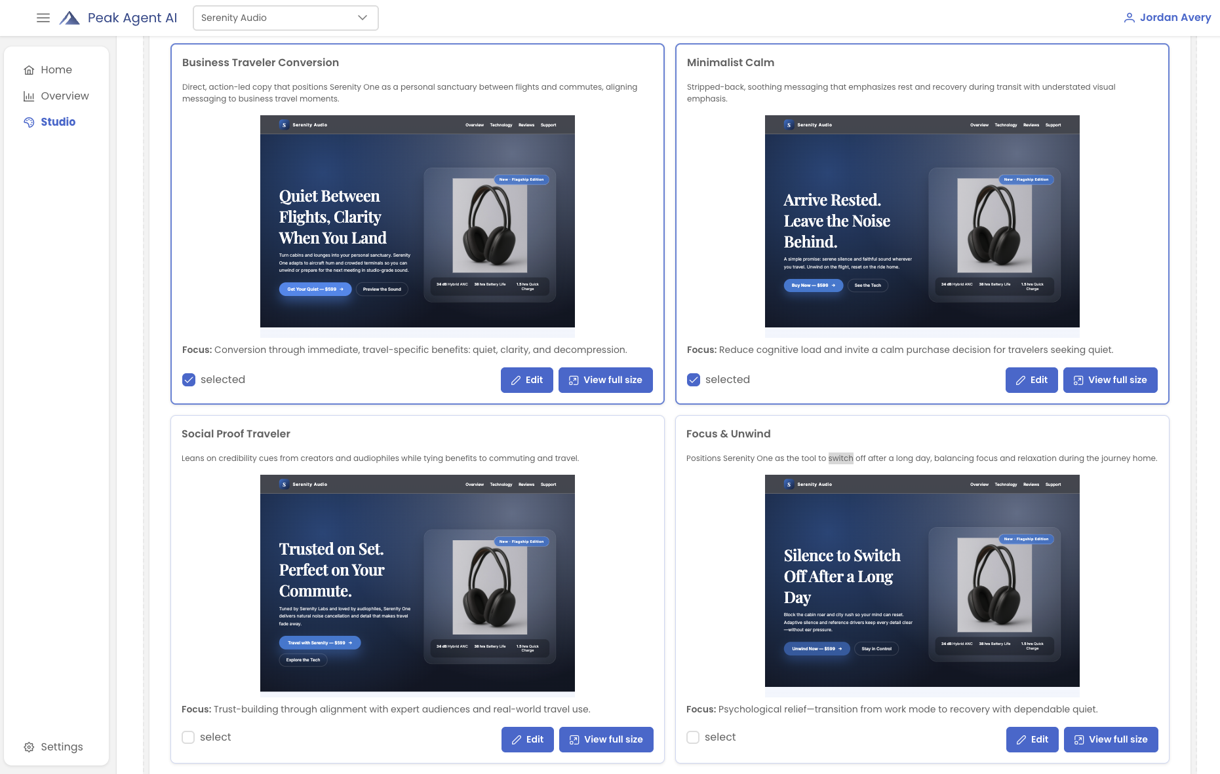Click View full size on Business Traveler Conversion

(x=605, y=380)
